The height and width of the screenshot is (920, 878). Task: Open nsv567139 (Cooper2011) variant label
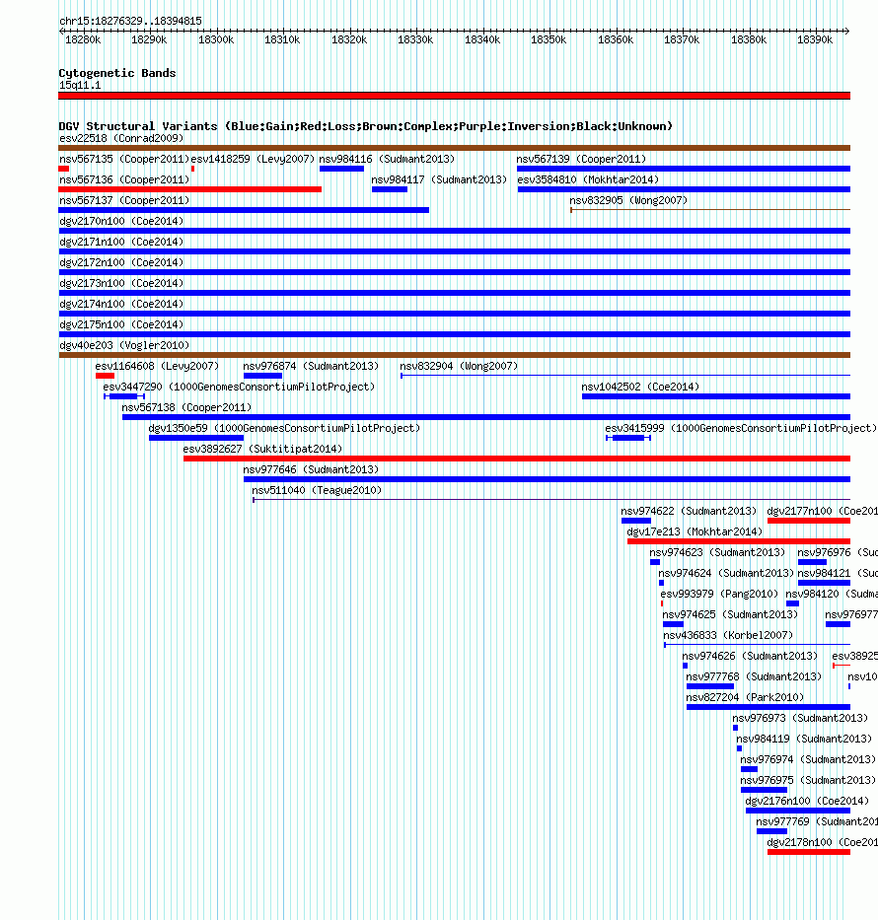[x=581, y=159]
